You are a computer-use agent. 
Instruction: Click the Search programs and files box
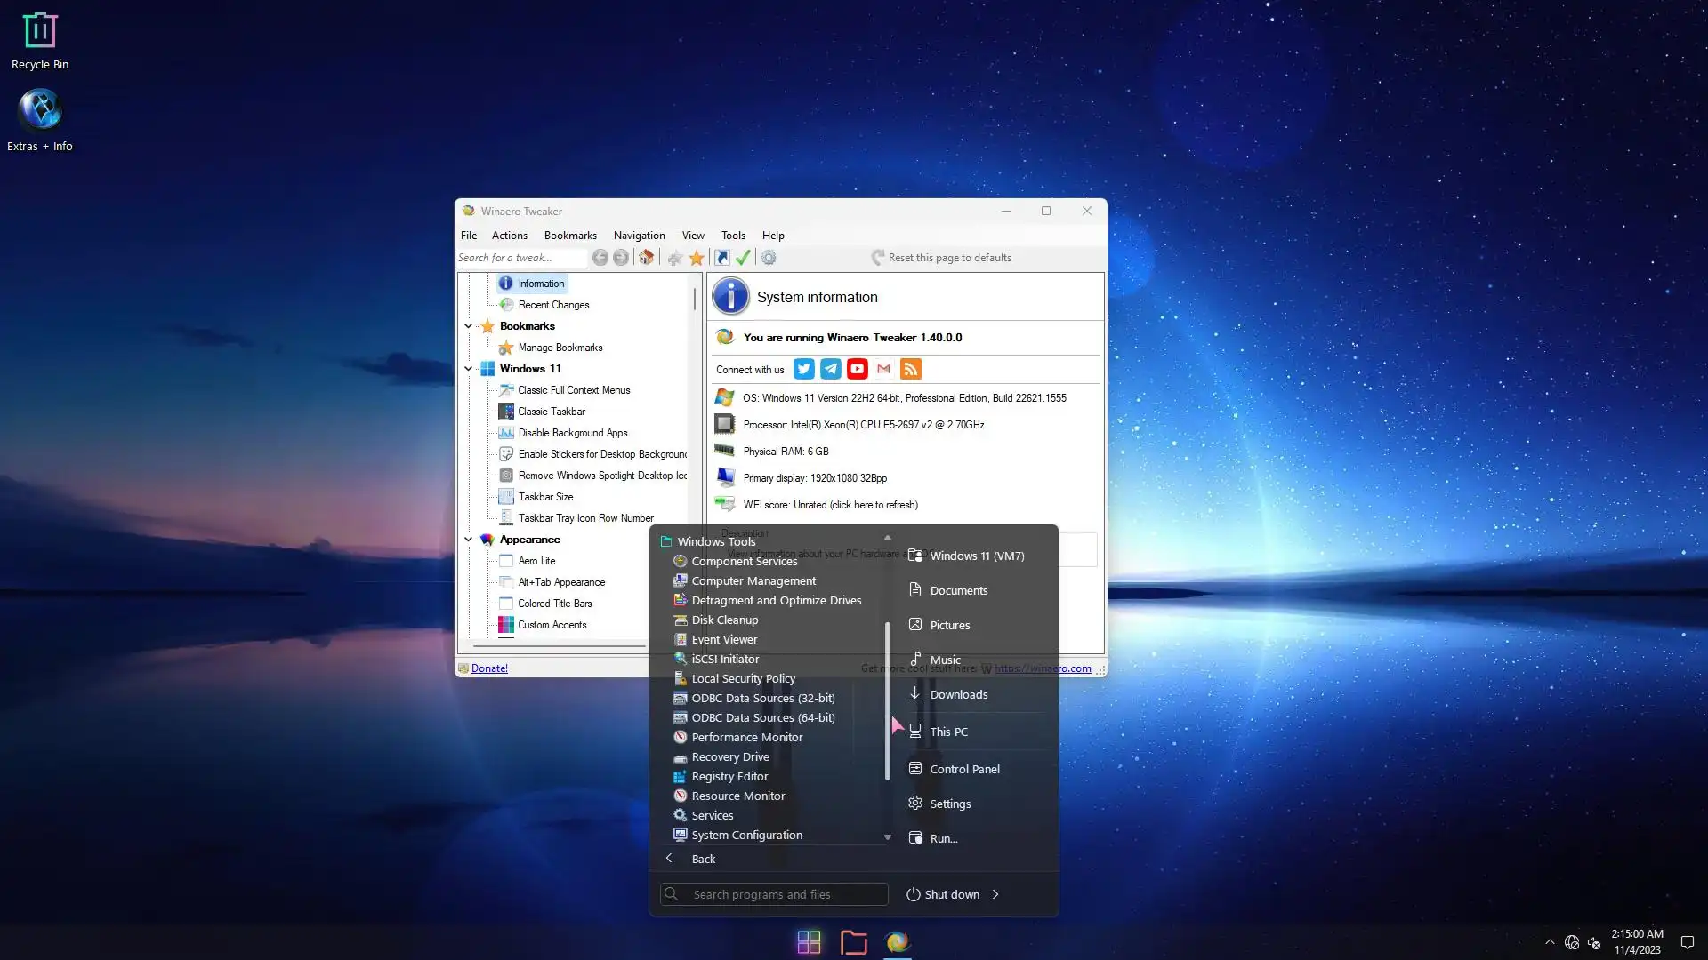coord(774,894)
